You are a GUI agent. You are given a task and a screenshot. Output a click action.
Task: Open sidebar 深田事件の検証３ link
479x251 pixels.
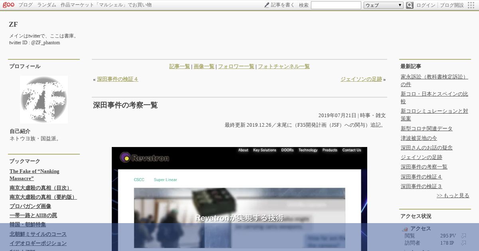[422, 186]
